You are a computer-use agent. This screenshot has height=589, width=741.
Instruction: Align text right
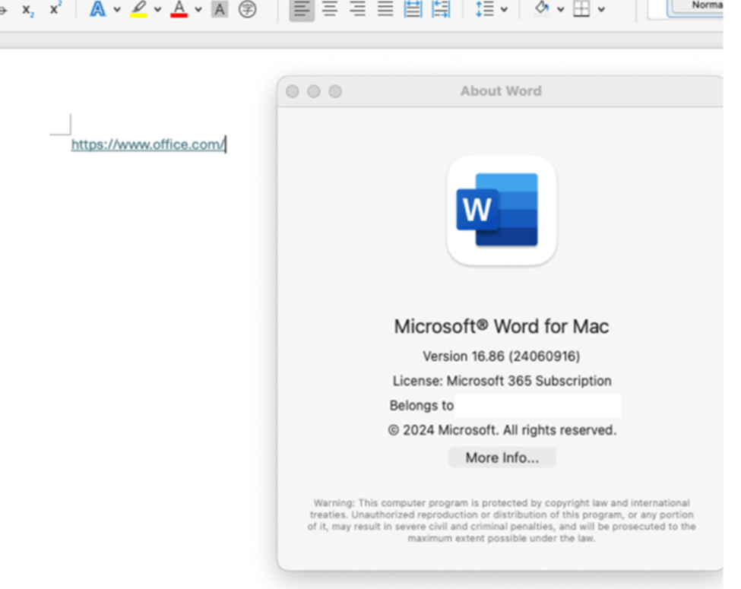pos(357,9)
